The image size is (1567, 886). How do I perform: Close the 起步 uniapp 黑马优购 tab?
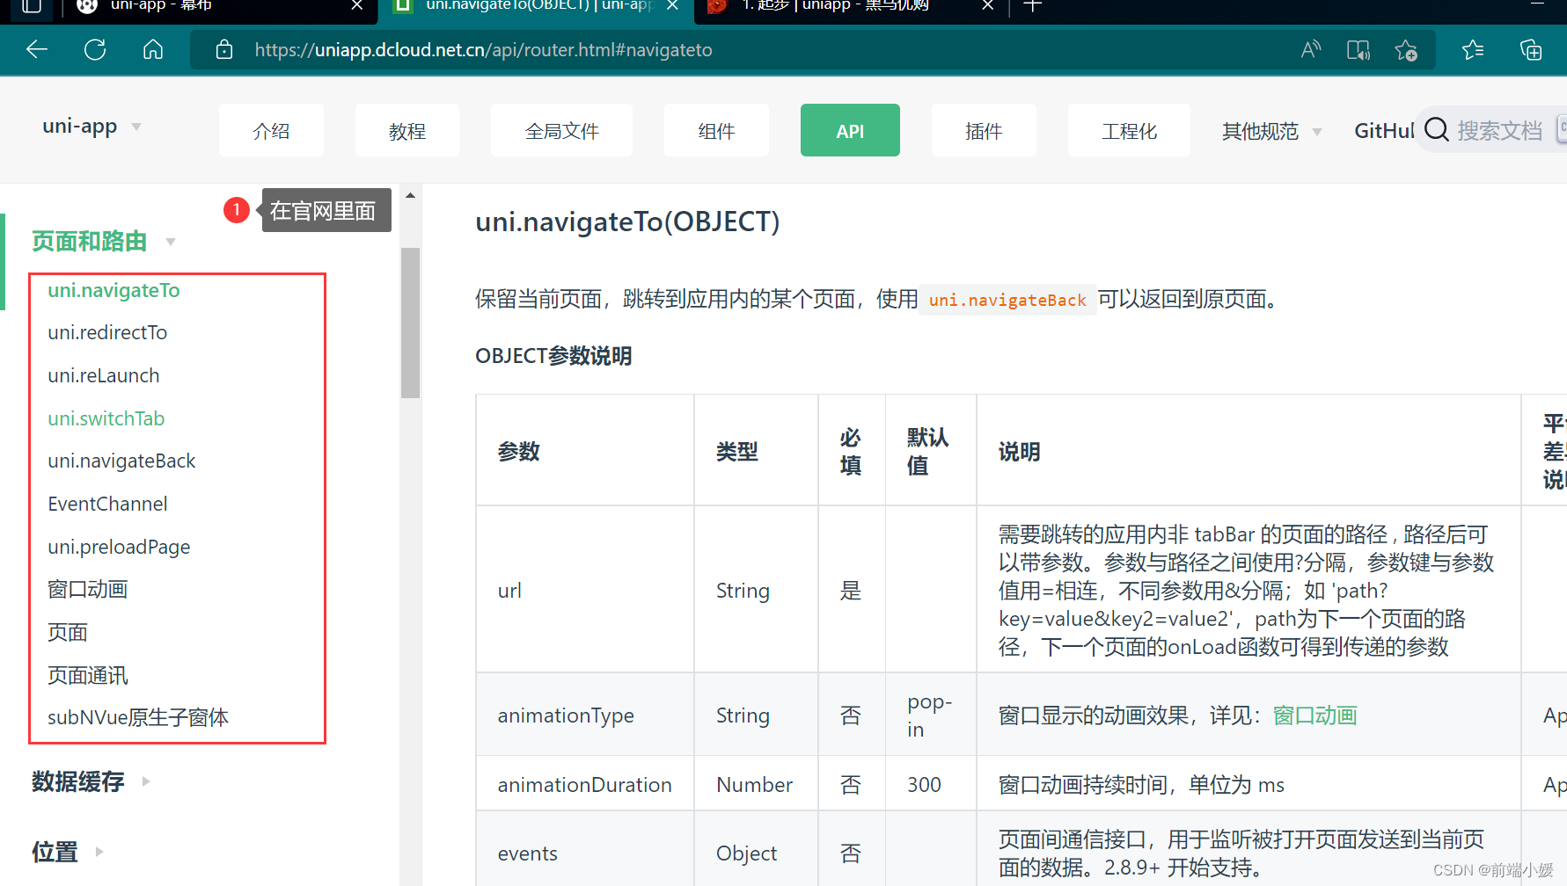987,5
